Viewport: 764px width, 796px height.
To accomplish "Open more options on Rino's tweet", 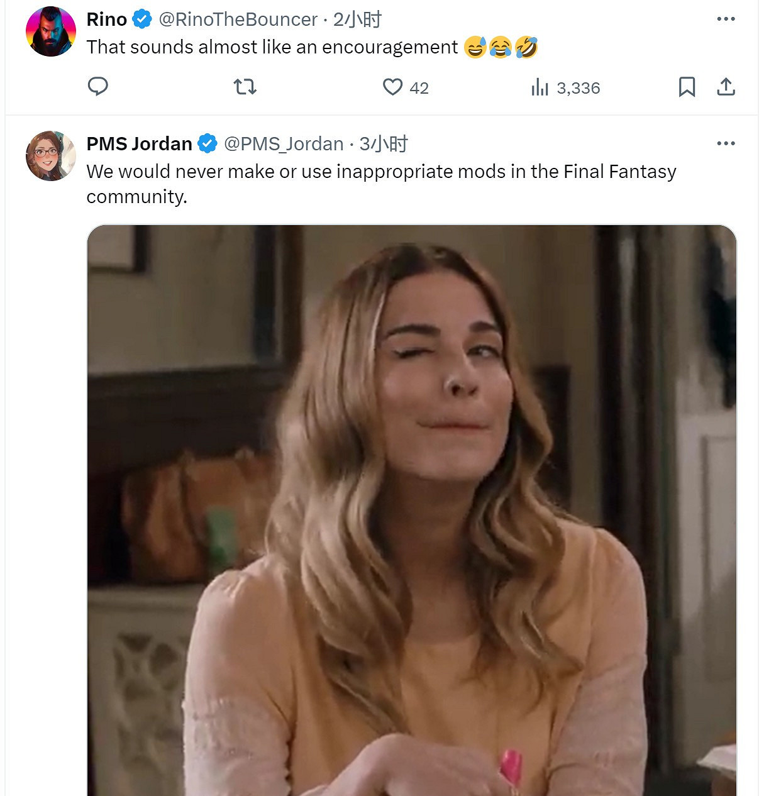I will (x=726, y=19).
